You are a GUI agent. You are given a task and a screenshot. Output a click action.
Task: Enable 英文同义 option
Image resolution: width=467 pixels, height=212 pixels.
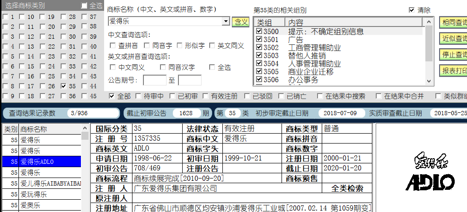click(212, 45)
